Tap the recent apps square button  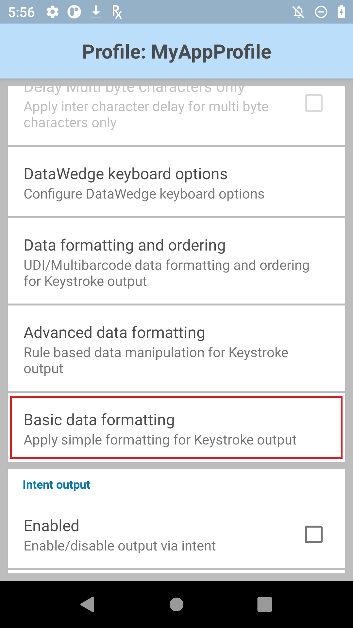tap(265, 604)
